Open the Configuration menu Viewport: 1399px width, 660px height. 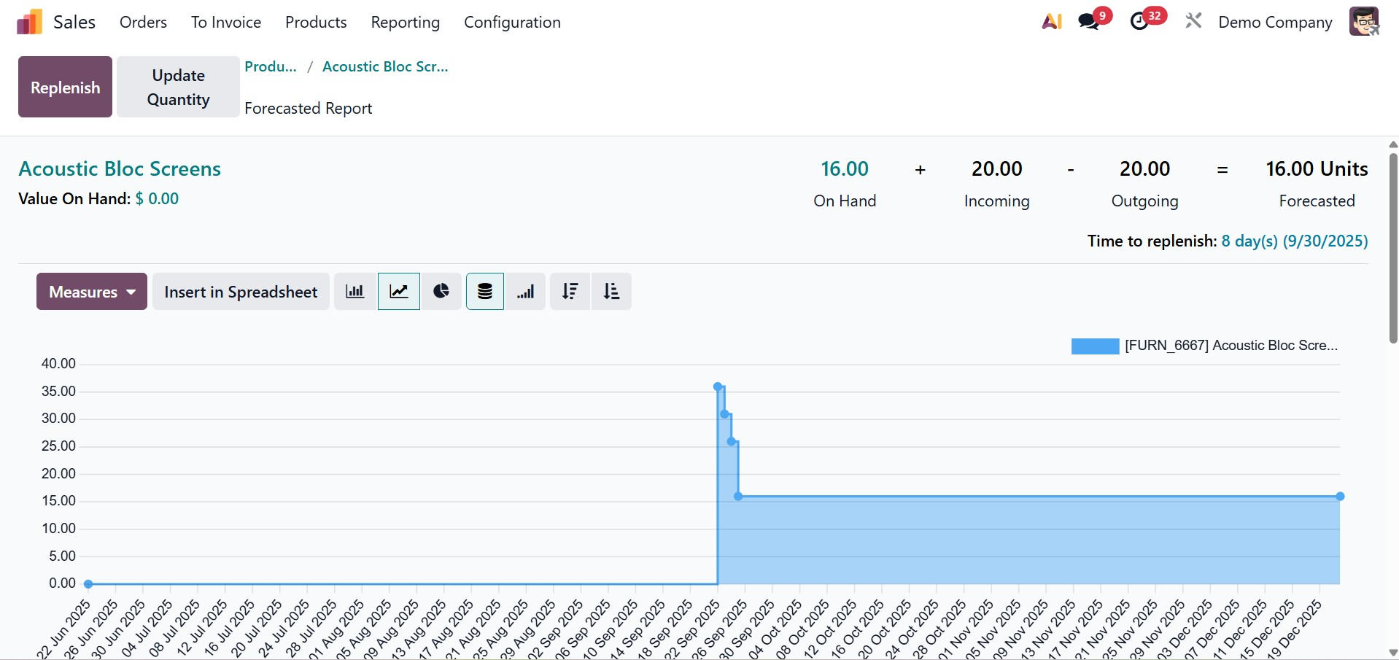[x=512, y=22]
